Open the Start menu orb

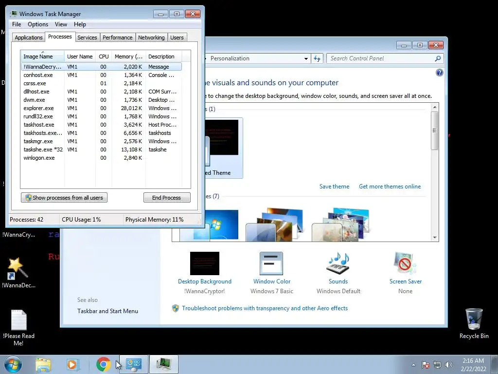[x=13, y=364]
